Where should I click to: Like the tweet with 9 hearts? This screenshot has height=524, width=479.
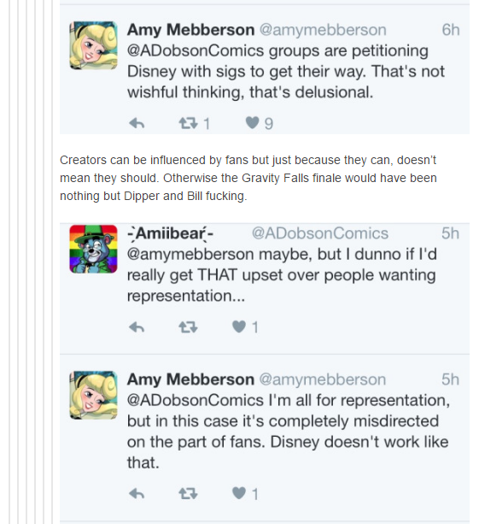click(x=252, y=122)
